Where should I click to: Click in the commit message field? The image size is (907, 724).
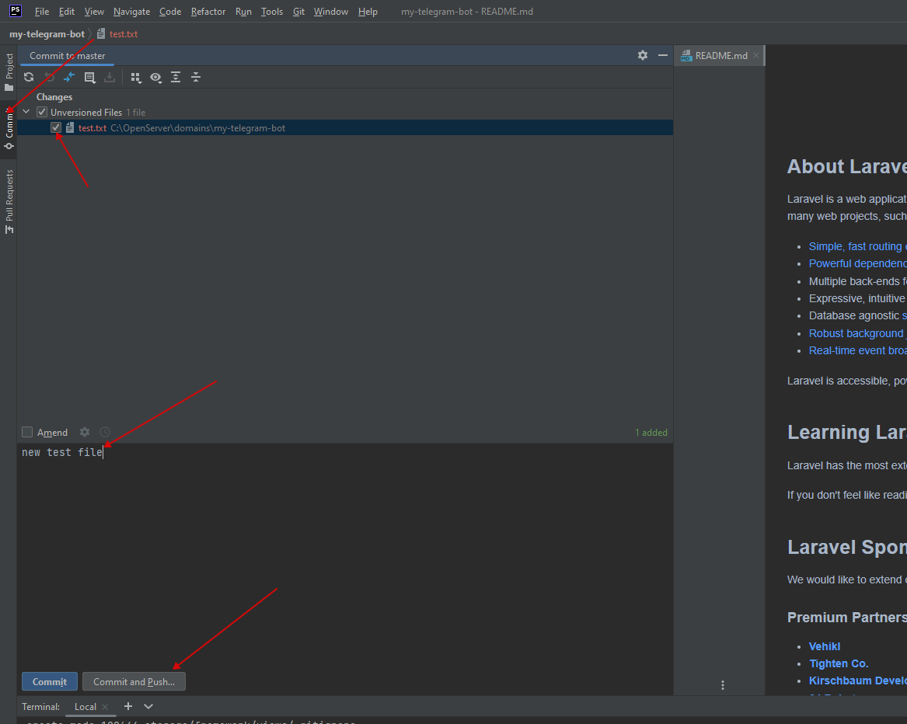click(x=345, y=555)
